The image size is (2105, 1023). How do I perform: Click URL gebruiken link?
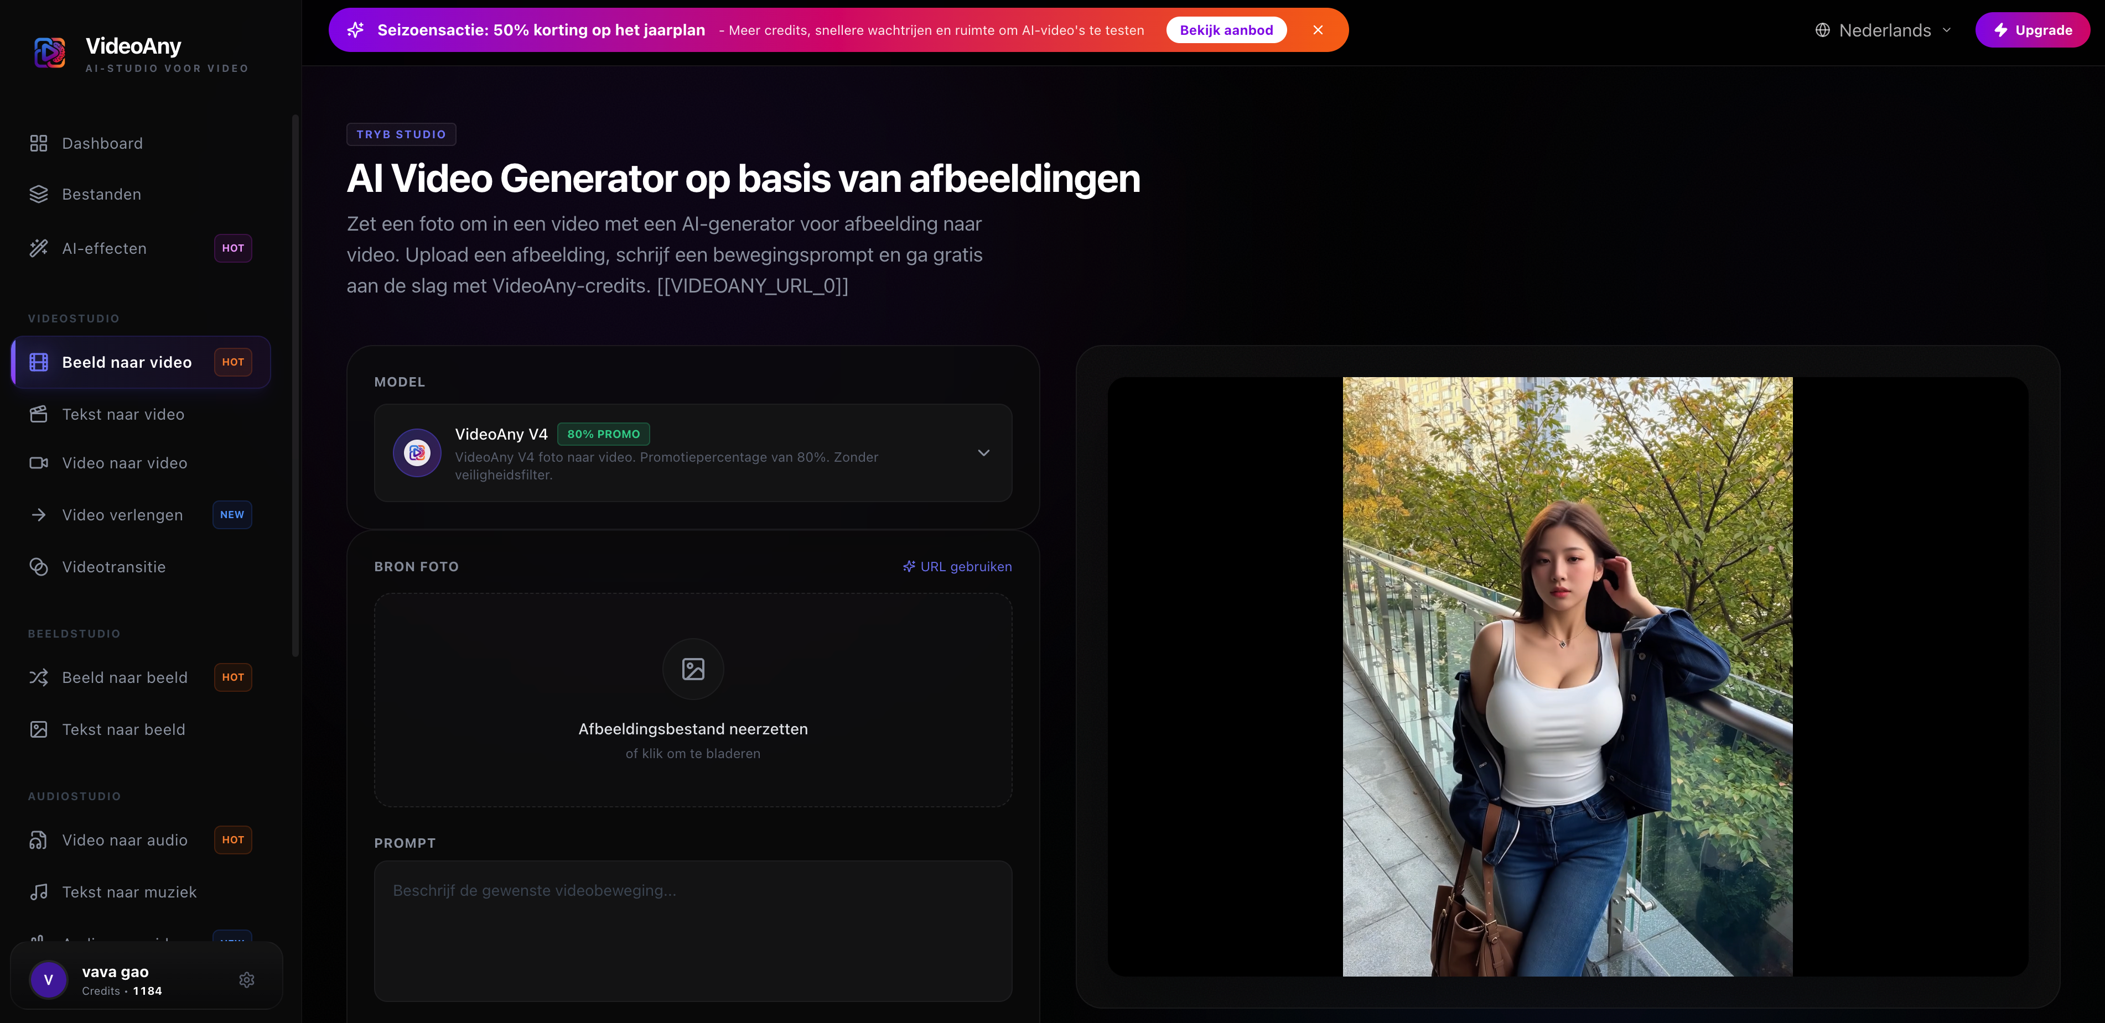[x=957, y=567]
